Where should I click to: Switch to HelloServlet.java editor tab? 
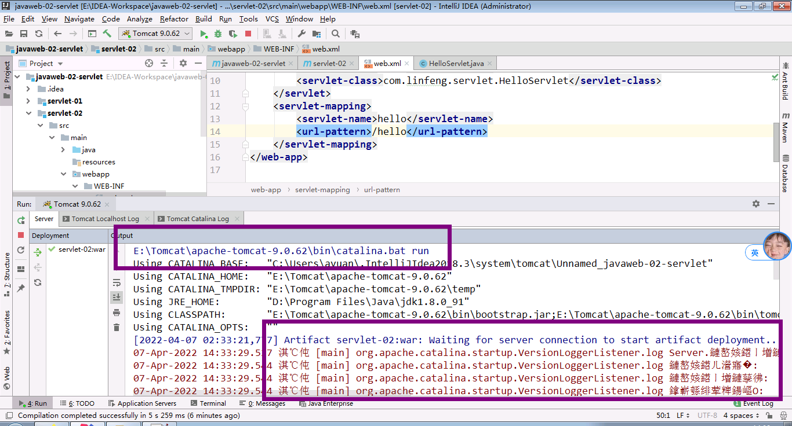point(456,63)
